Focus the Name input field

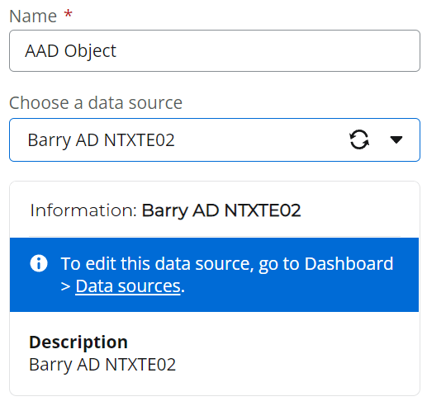pos(215,51)
